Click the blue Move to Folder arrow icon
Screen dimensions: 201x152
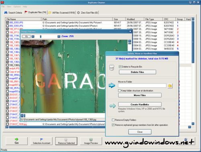click(x=112, y=85)
